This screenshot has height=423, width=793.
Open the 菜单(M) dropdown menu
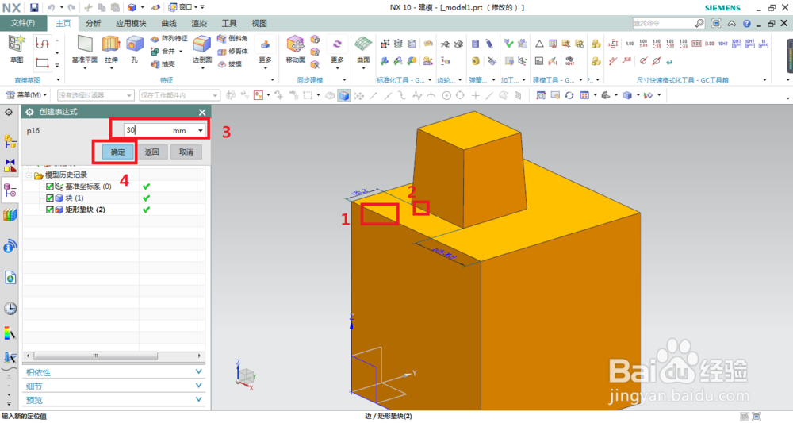(26, 95)
